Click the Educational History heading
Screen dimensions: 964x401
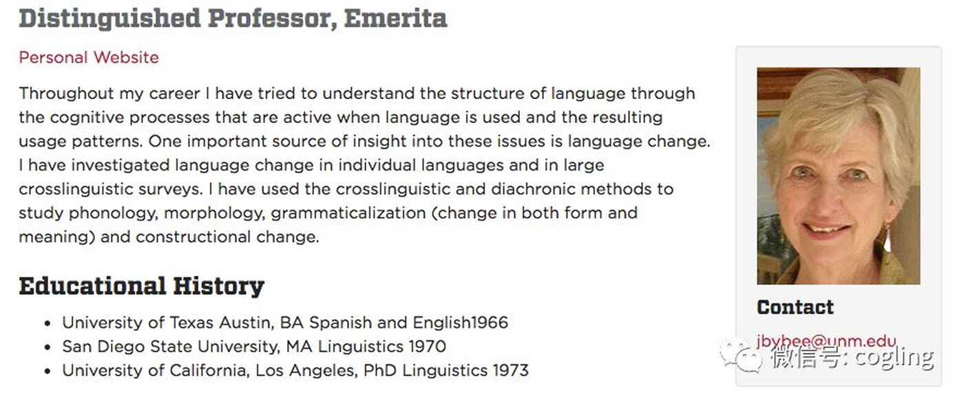[141, 285]
